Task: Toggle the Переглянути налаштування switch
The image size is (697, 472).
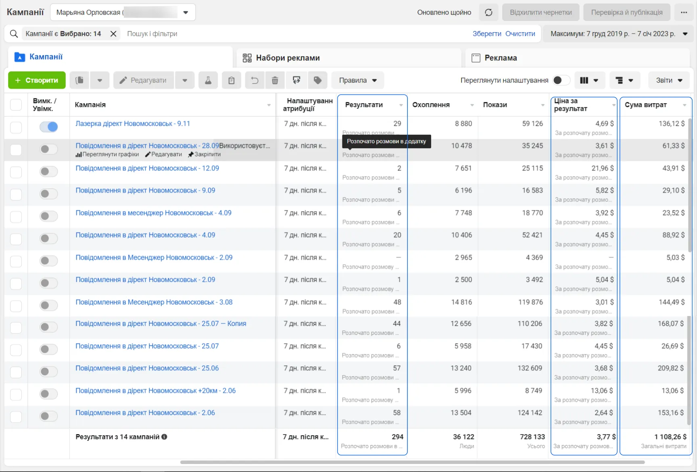Action: 561,80
